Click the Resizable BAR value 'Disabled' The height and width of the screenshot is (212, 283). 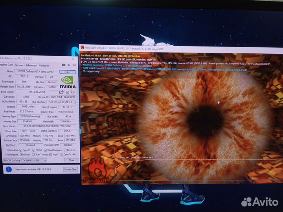point(68,145)
